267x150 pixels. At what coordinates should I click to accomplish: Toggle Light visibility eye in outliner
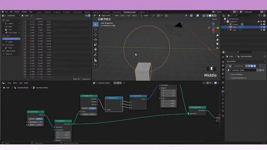(262, 30)
